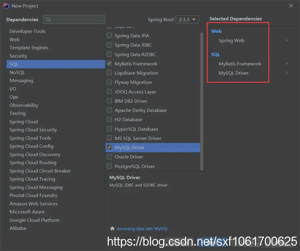Select the SQL category

click(x=56, y=64)
